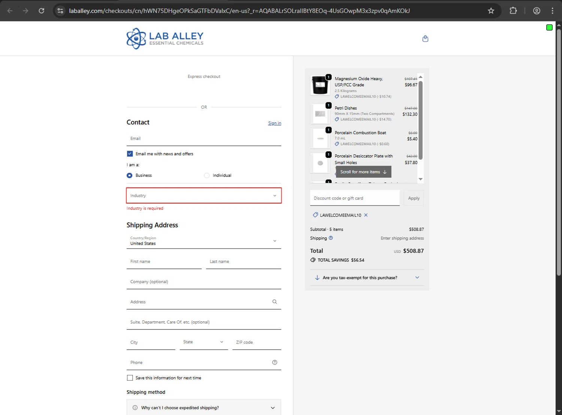Click the 'Industry is required' error text

pos(145,208)
